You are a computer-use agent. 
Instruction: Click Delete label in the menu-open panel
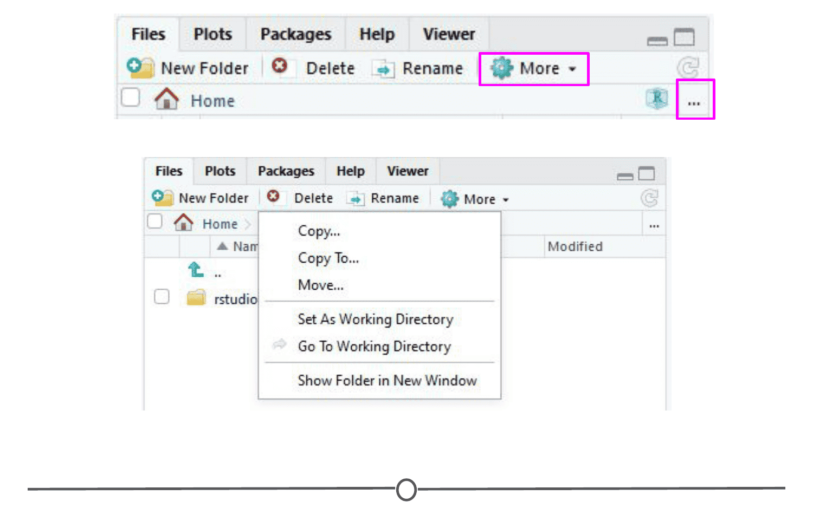point(314,198)
